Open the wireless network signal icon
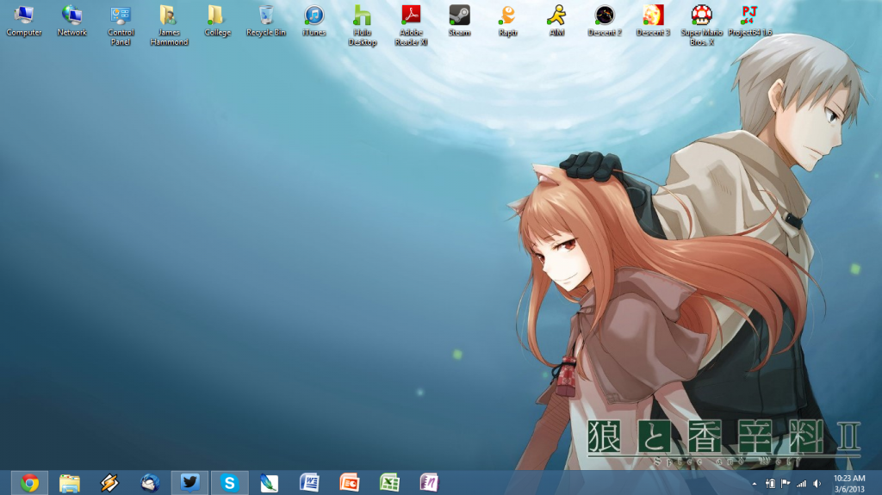 pos(801,484)
